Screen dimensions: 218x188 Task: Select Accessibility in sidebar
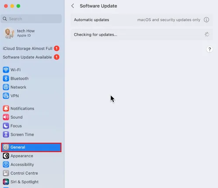pos(31,164)
